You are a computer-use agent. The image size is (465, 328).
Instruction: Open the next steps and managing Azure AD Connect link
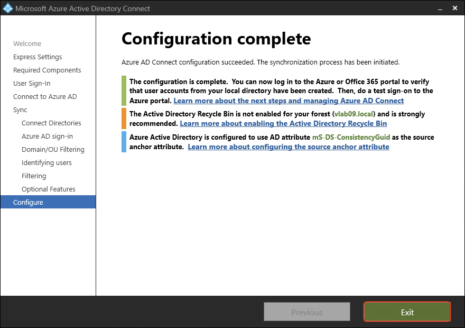(x=289, y=101)
